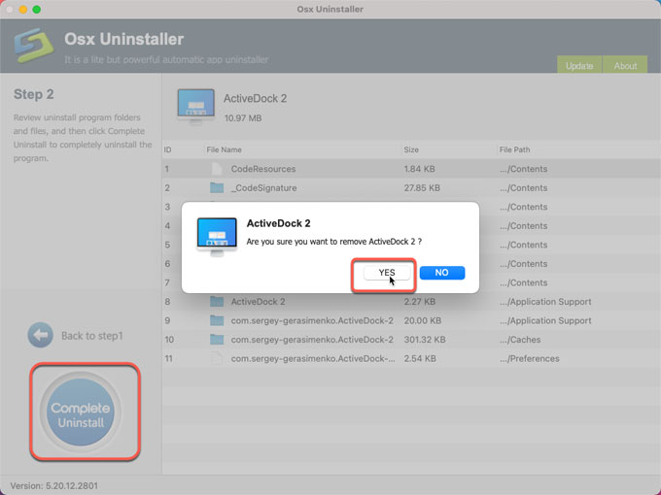Open the About tab

click(625, 66)
